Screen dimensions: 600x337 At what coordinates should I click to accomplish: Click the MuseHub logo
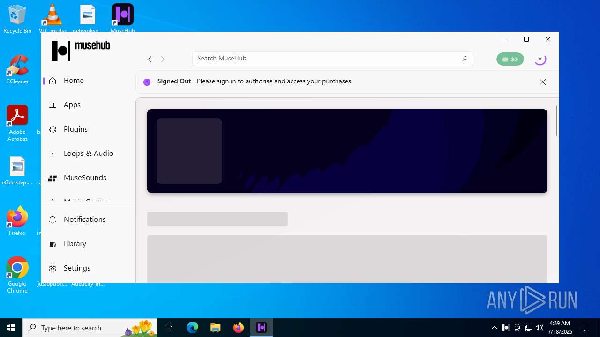(x=81, y=50)
